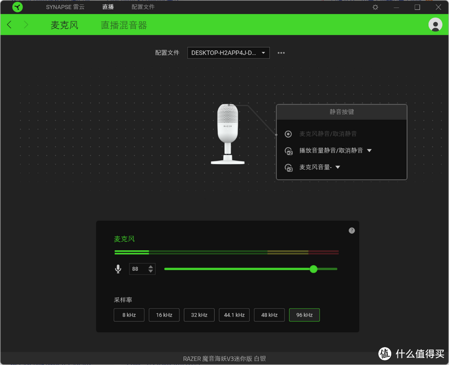Go forward with the right arrow
The height and width of the screenshot is (365, 449).
[26, 24]
